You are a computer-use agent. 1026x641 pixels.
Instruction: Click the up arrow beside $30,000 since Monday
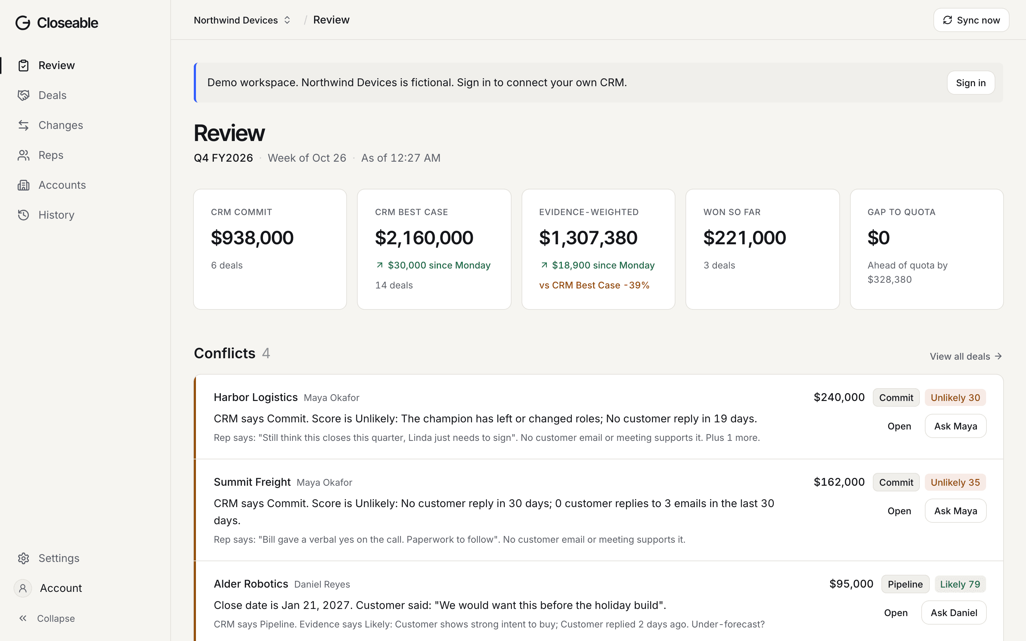tap(380, 265)
